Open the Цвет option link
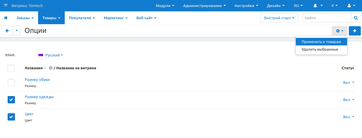 coord(29,114)
